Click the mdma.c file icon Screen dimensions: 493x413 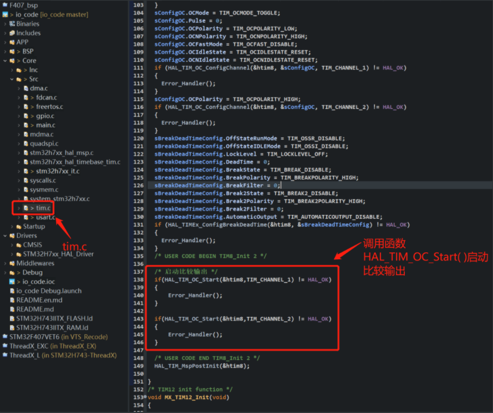click(x=26, y=135)
